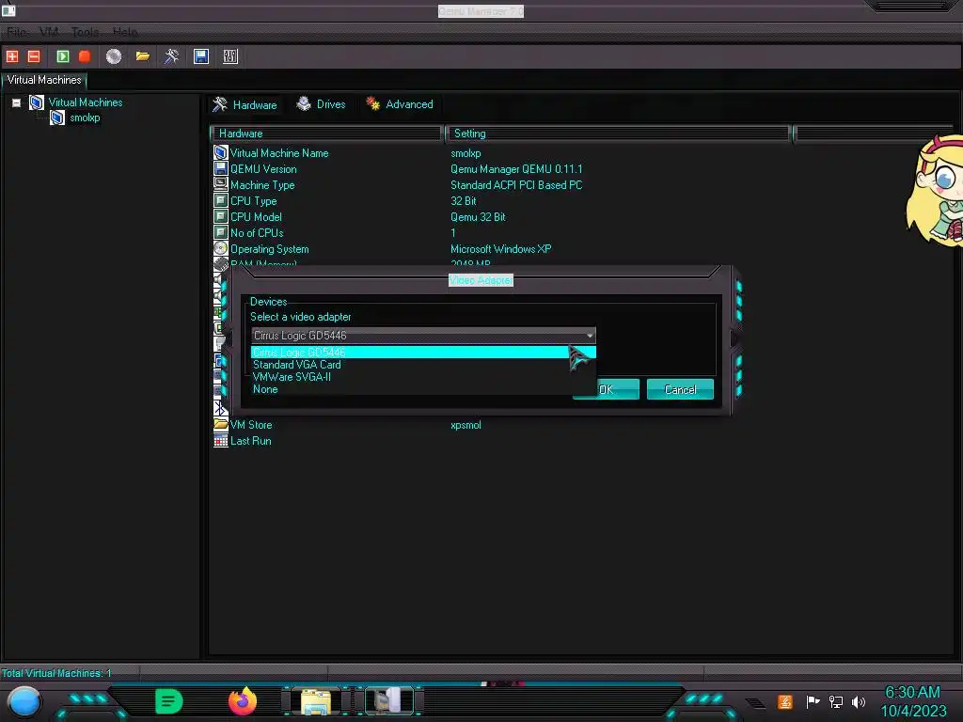Image resolution: width=963 pixels, height=722 pixels.
Task: Click the CD disc toolbar icon
Action: (114, 56)
